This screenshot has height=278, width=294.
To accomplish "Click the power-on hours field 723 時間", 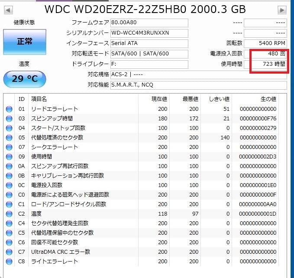I will pyautogui.click(x=265, y=64).
